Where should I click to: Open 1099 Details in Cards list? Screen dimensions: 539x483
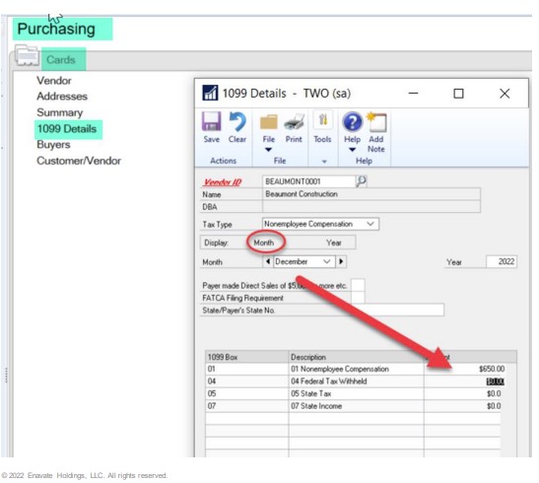(67, 129)
